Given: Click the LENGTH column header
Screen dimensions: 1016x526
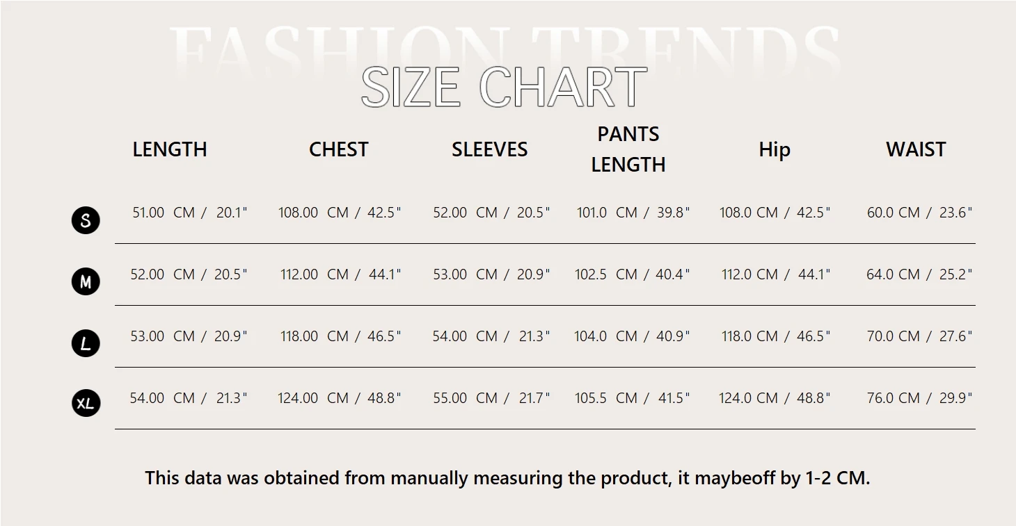Looking at the screenshot, I should (x=170, y=149).
